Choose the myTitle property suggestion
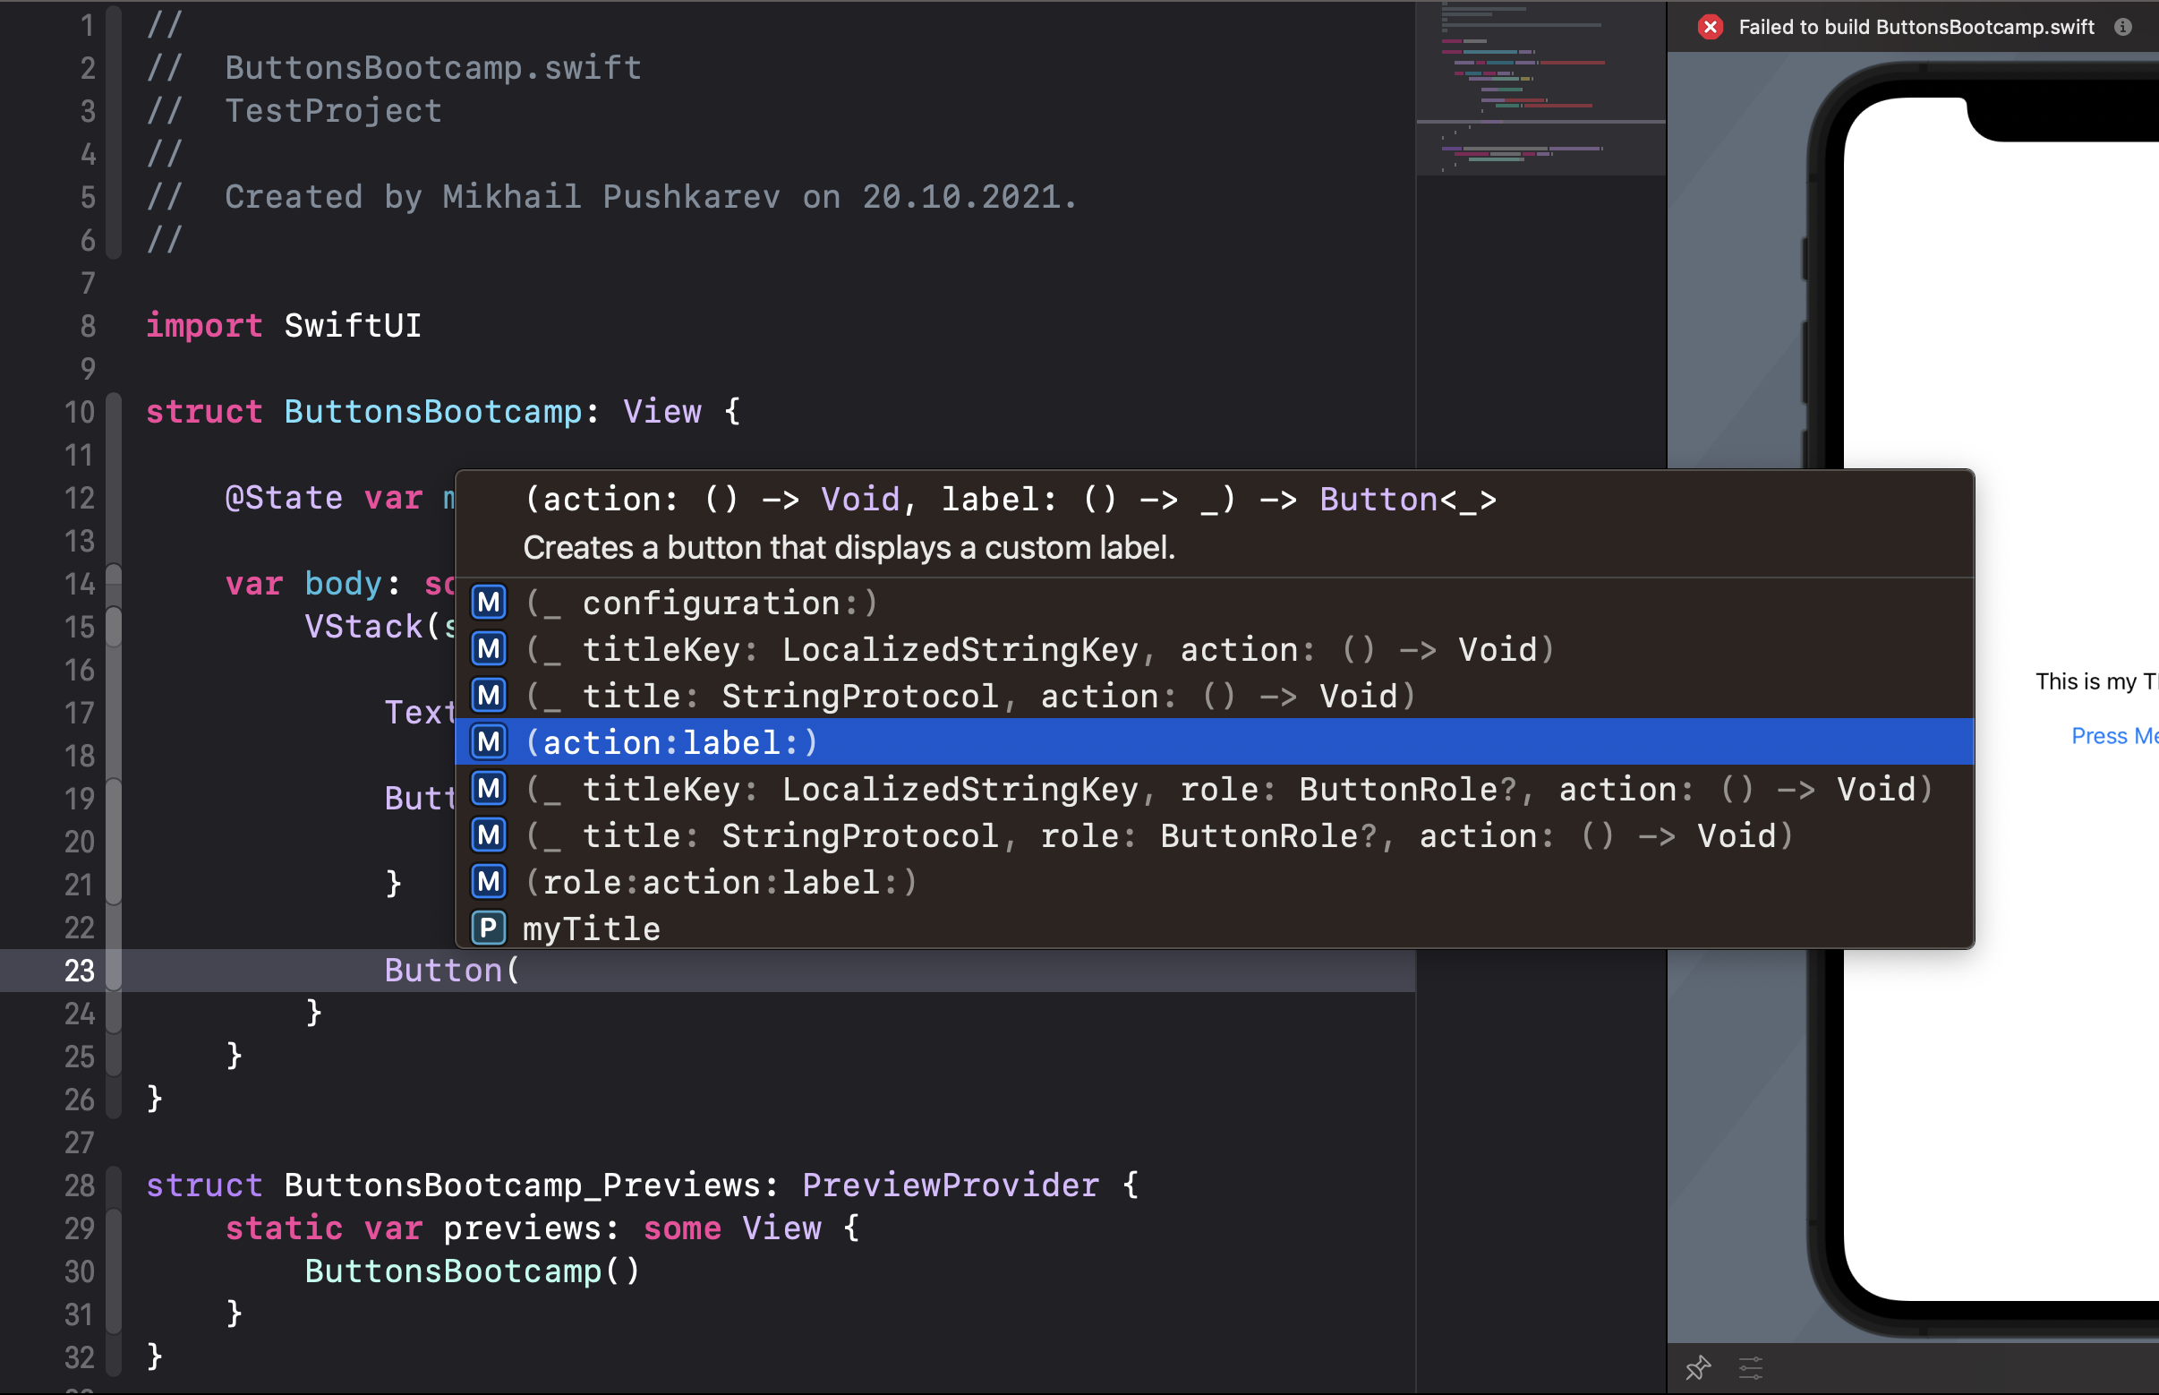The image size is (2159, 1395). coord(592,929)
